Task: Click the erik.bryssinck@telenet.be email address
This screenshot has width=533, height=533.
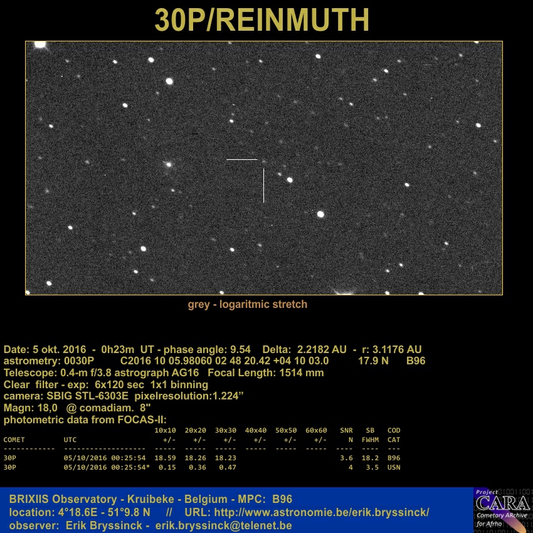Action: (x=224, y=525)
